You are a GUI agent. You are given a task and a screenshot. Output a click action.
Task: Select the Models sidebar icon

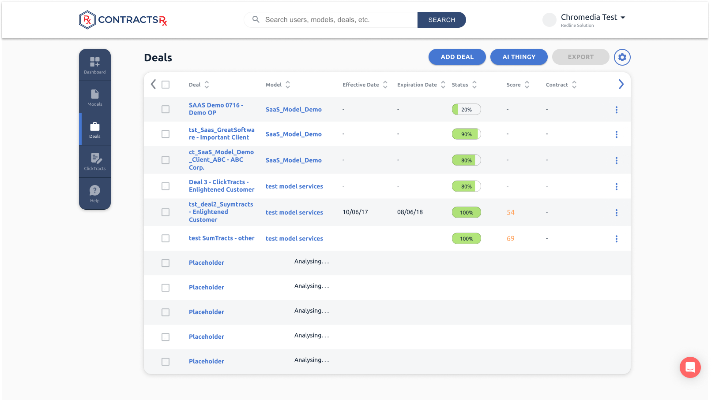point(94,96)
